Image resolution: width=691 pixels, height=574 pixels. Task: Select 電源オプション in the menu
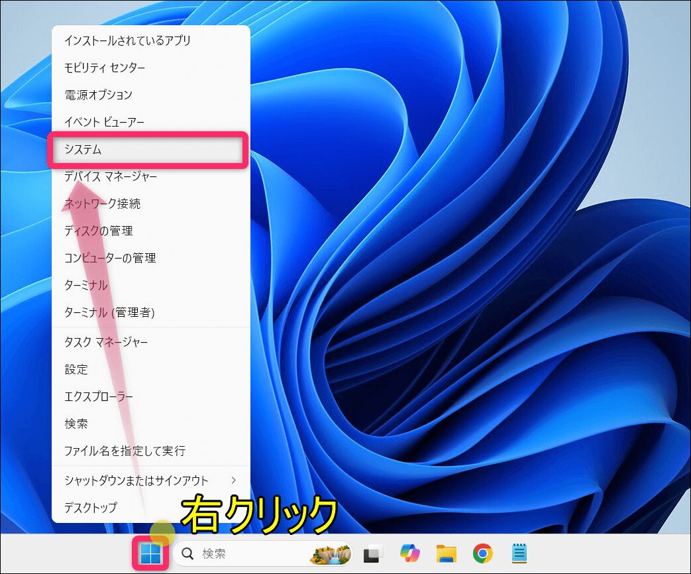click(x=98, y=95)
